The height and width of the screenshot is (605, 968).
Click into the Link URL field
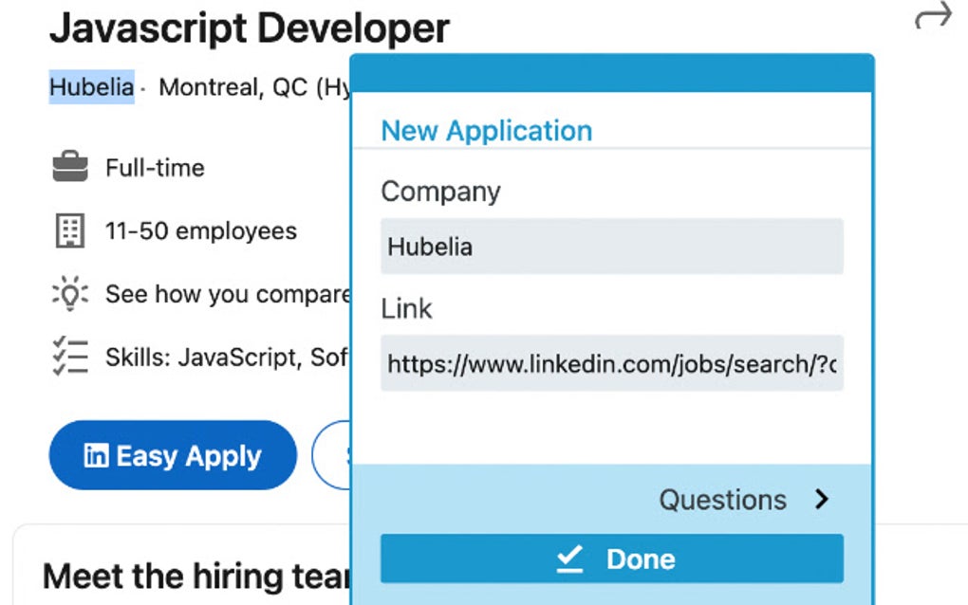point(611,363)
